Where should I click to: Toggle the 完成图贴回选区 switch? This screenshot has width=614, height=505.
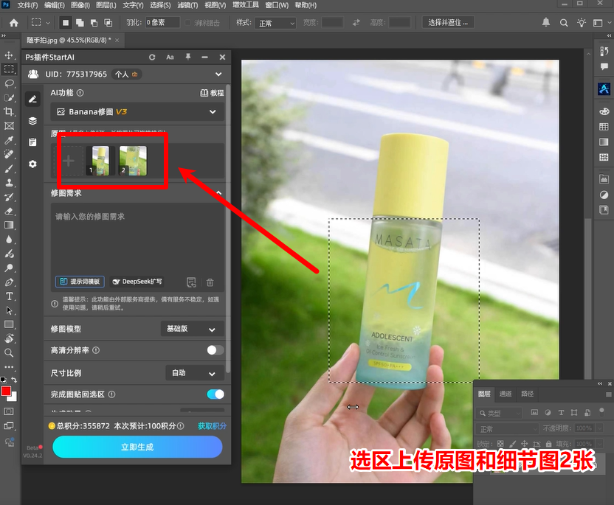[215, 394]
